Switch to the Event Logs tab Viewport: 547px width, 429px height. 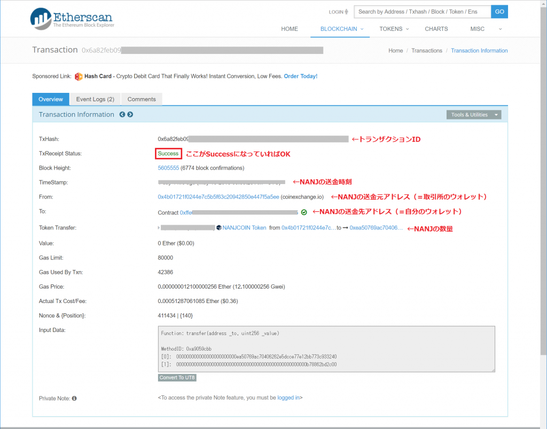(x=95, y=99)
